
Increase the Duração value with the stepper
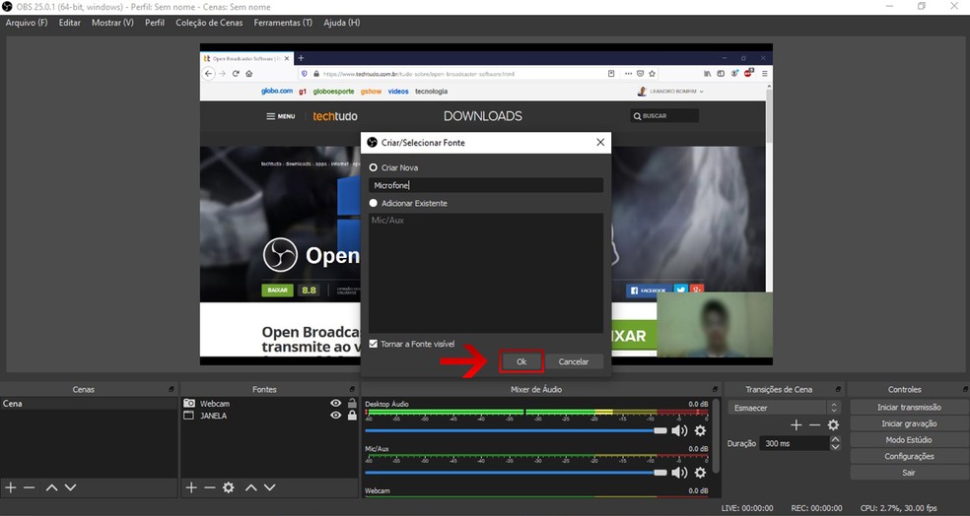[835, 440]
